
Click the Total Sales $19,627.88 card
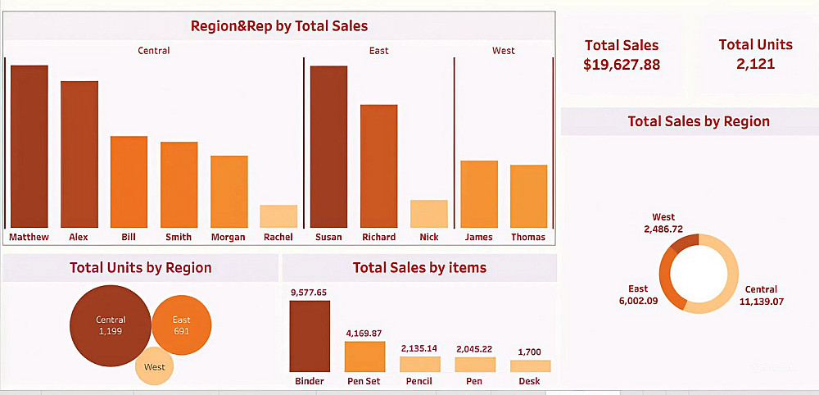(621, 56)
